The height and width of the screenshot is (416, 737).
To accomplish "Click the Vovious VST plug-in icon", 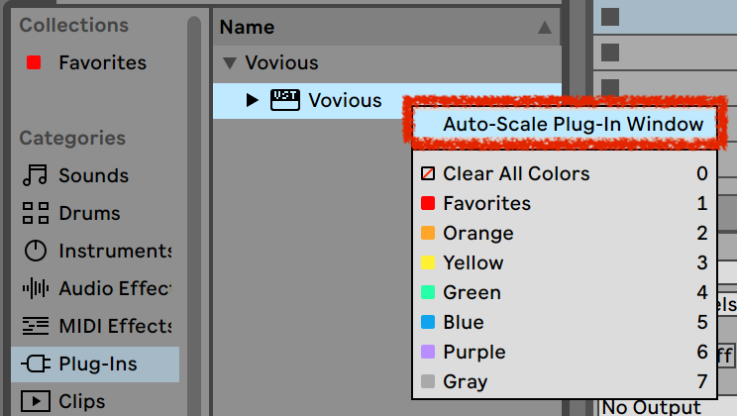I will (285, 100).
